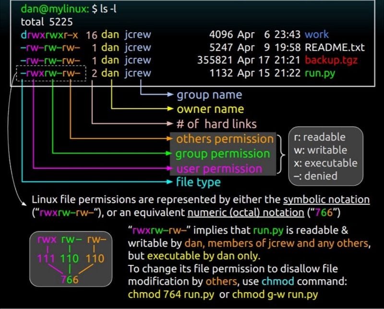Click the 'chmod 764 run.py' command
384x309 pixels.
point(171,295)
